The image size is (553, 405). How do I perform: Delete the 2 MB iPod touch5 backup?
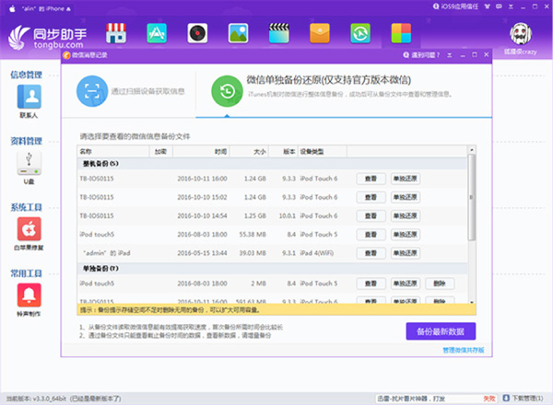pyautogui.click(x=440, y=283)
